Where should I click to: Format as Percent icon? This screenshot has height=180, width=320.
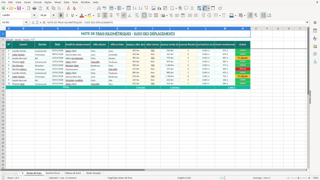tap(171, 15)
